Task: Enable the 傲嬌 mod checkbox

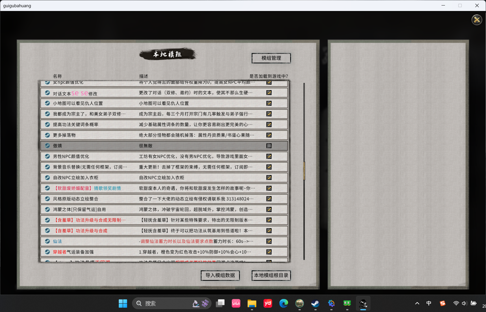Action: click(x=269, y=146)
